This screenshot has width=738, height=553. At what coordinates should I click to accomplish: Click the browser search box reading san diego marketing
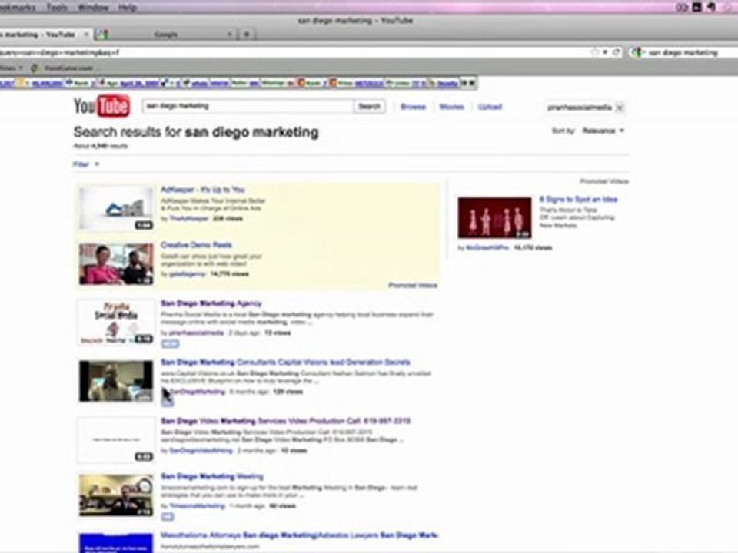[683, 53]
